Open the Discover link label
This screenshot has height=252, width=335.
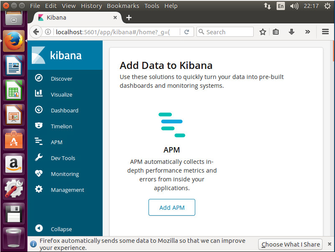[x=61, y=79]
